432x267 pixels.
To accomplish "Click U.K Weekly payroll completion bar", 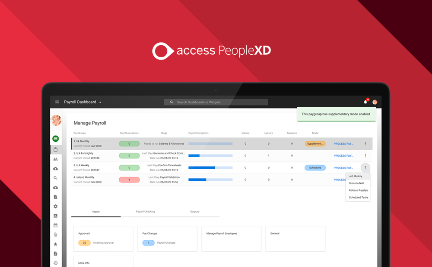I will pos(210,168).
